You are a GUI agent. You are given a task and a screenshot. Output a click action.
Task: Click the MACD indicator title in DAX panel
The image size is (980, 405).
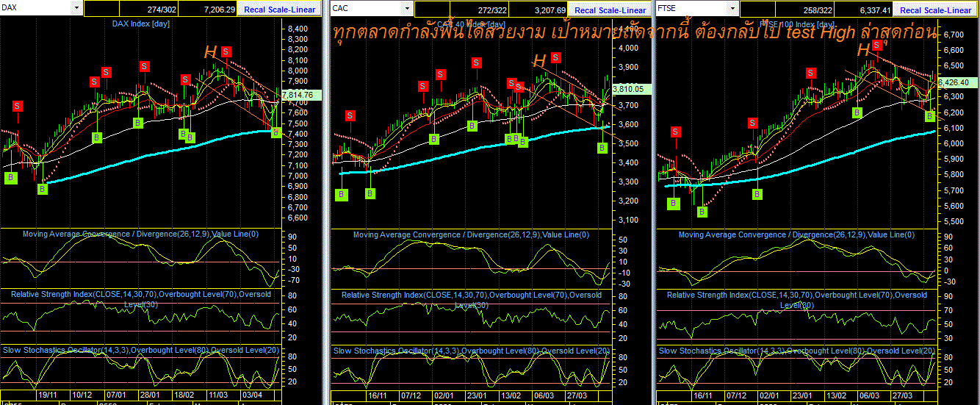click(x=140, y=234)
